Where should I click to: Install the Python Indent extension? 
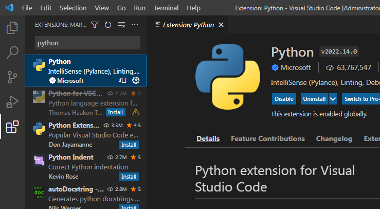click(129, 177)
